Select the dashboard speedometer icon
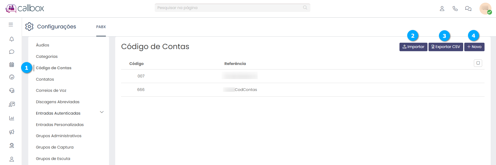The image size is (496, 165). 11,77
